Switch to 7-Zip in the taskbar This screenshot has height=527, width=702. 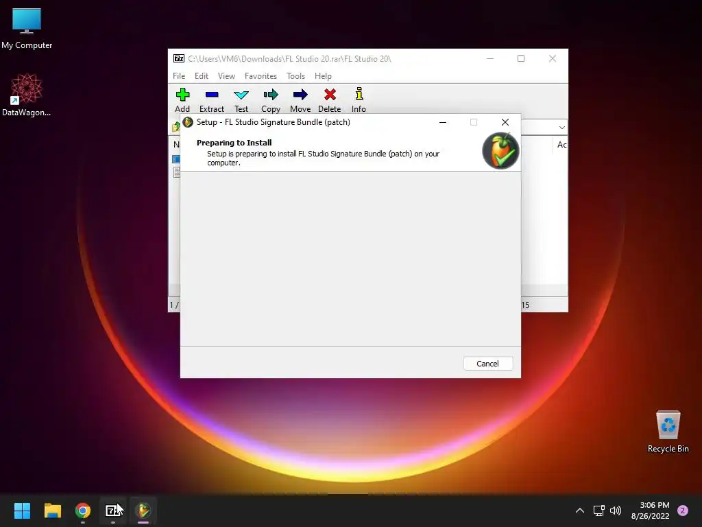click(113, 511)
